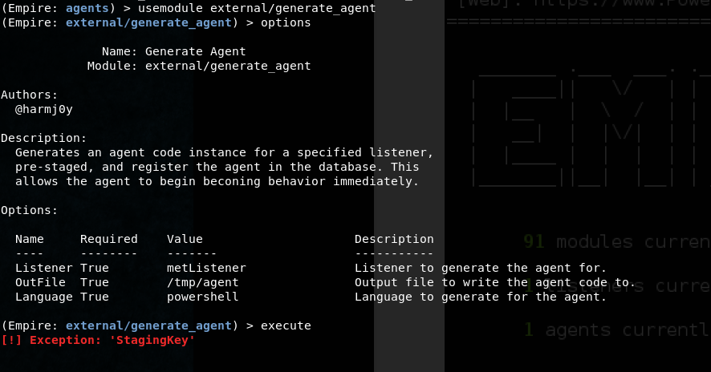
Task: Click the 'Required' column header
Action: pos(109,239)
